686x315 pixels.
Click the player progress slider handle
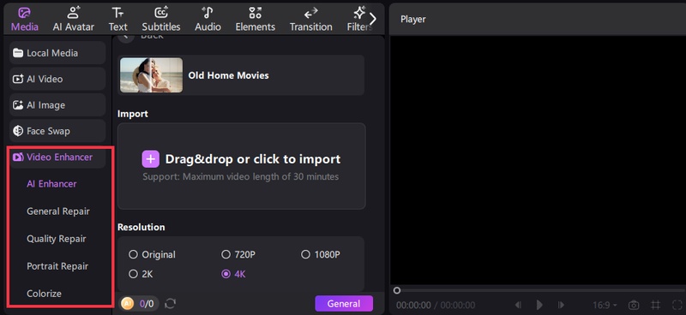point(397,290)
